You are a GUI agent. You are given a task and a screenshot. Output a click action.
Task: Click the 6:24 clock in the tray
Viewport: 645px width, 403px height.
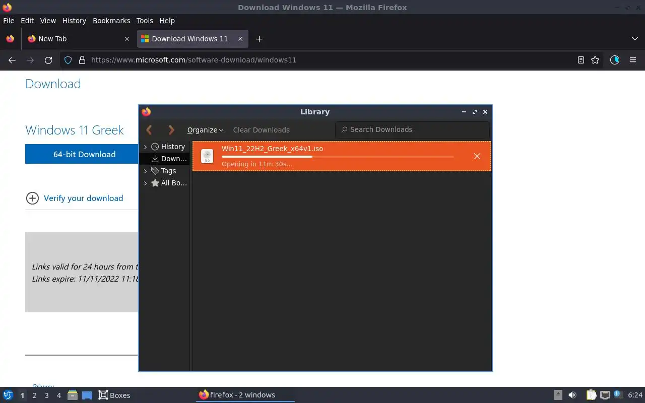click(x=635, y=395)
